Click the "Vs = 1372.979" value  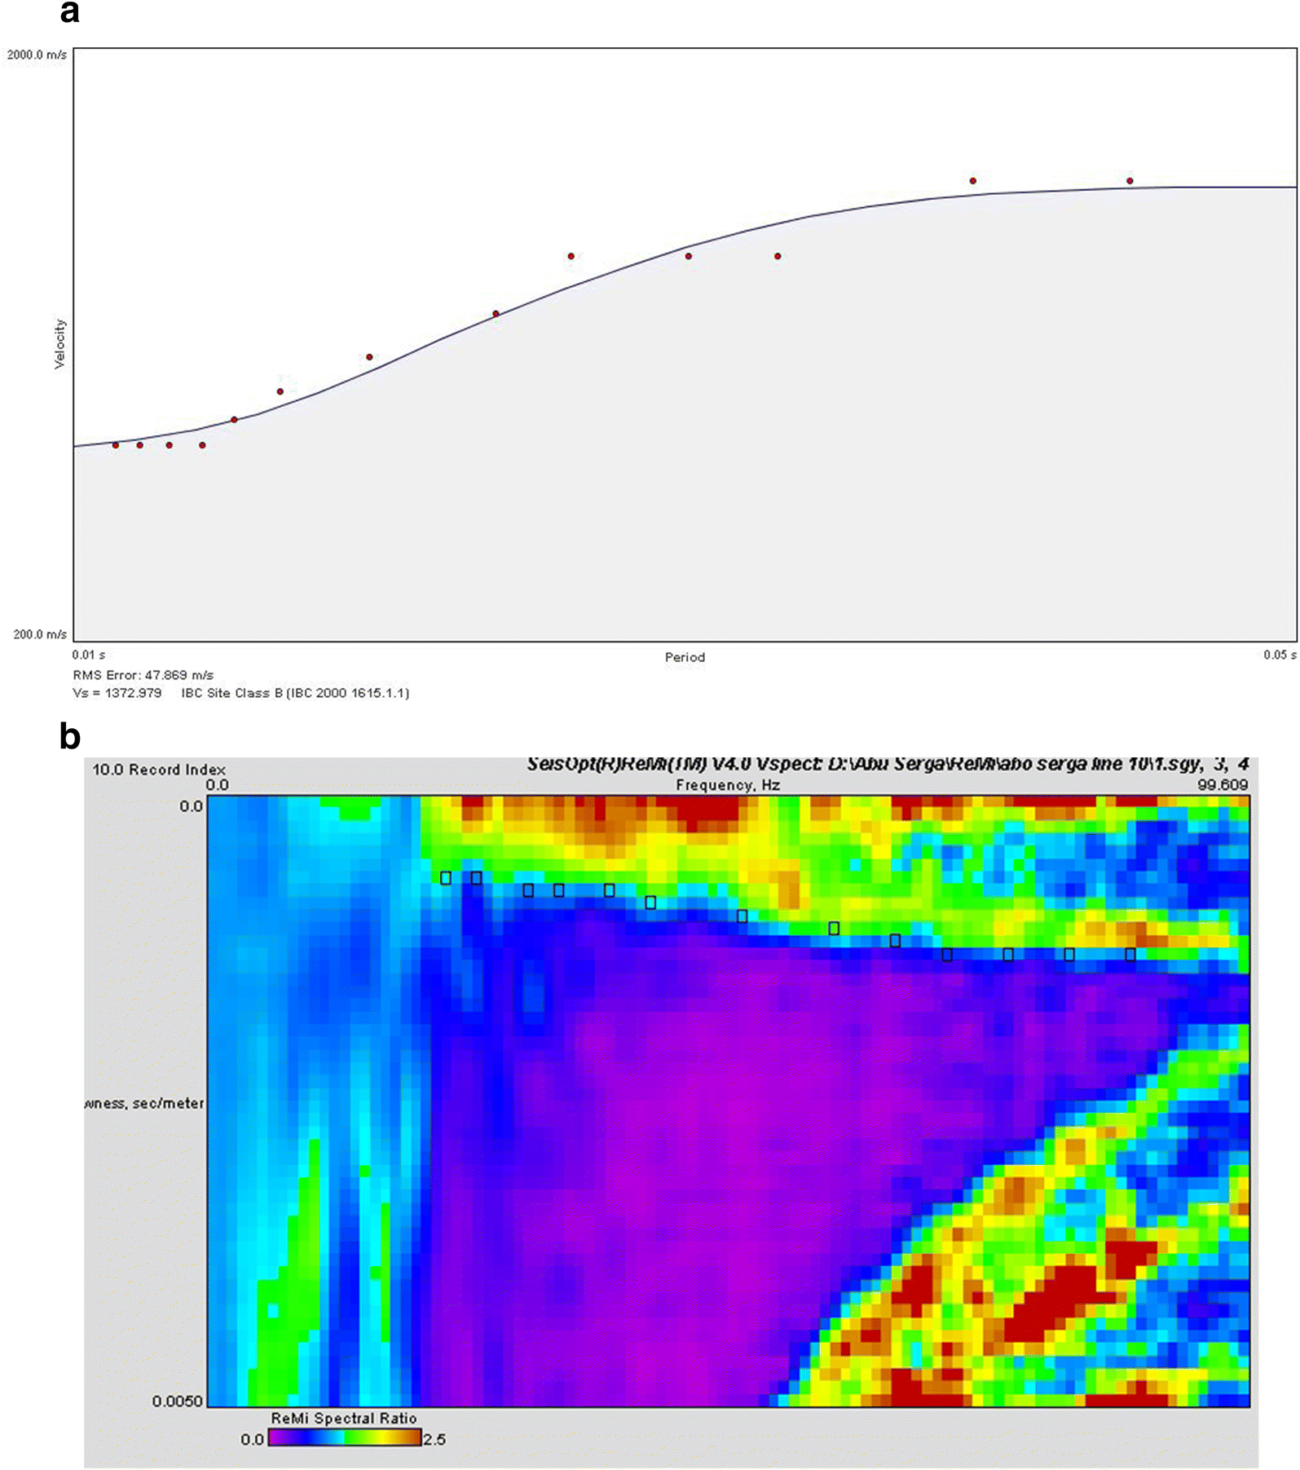coord(117,693)
